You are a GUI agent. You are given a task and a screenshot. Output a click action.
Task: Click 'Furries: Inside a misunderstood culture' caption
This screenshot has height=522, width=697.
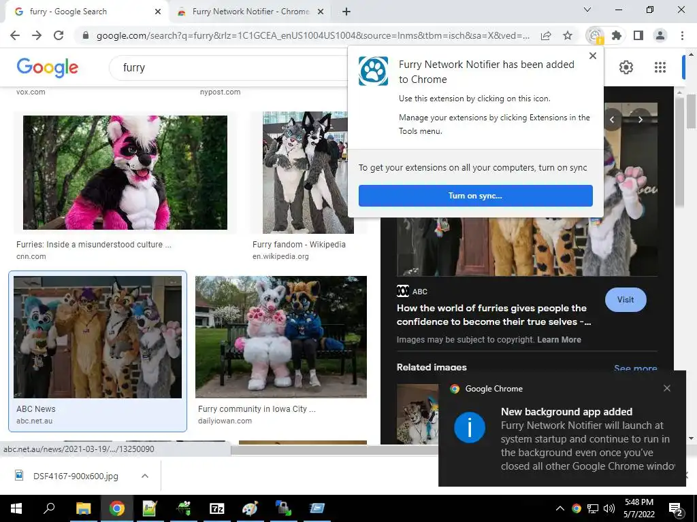[x=93, y=245]
